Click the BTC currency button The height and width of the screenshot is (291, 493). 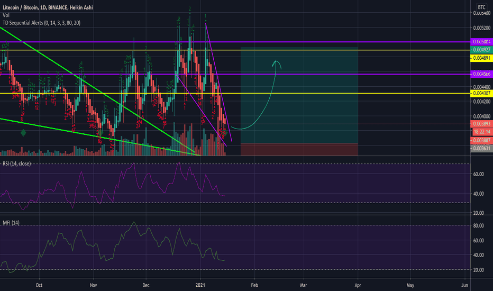481,7
